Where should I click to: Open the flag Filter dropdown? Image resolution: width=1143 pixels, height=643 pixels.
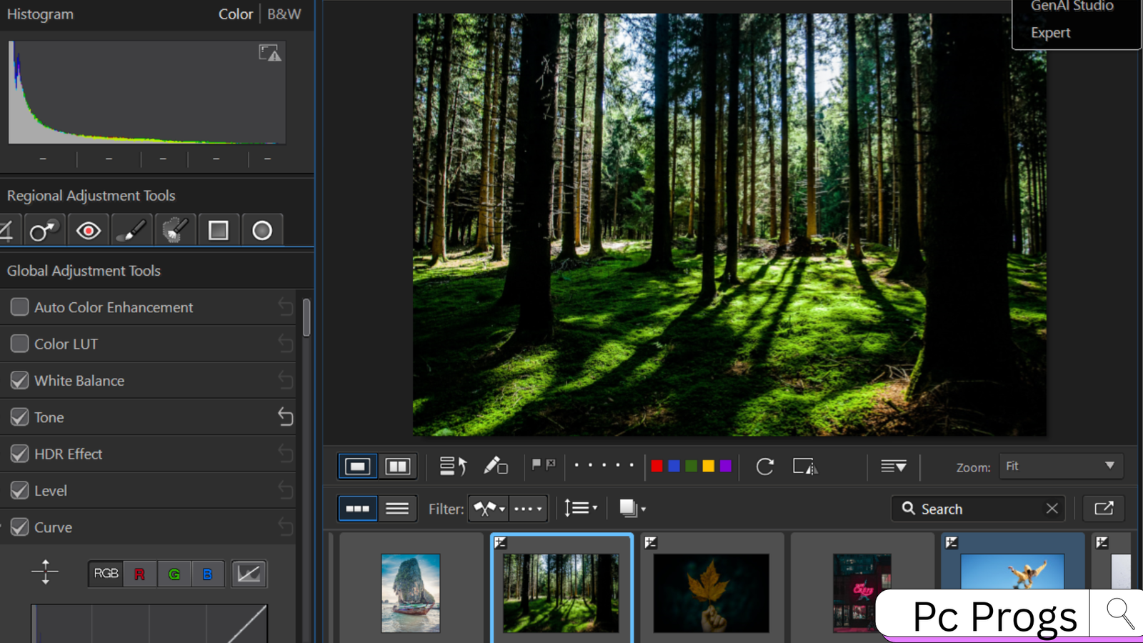tap(489, 509)
